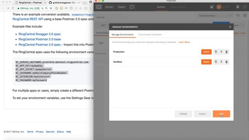Screen dimensions: 249x140
Task: Open the Production environment entry
Action: point(119,52)
